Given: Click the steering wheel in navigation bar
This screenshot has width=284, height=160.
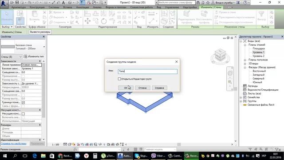Looking at the screenshot, I should click(x=230, y=73).
